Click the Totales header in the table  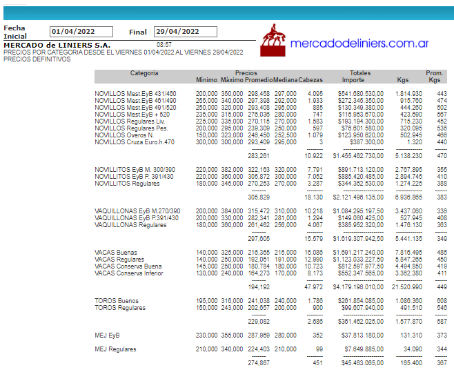(x=359, y=73)
